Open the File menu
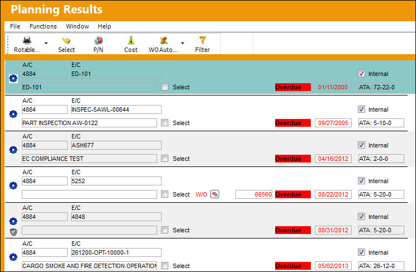This screenshot has width=416, height=272. point(15,26)
